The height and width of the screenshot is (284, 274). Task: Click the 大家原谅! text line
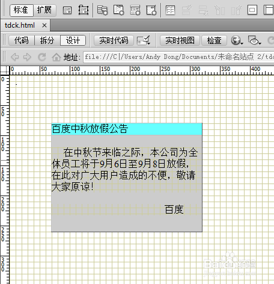(73, 187)
